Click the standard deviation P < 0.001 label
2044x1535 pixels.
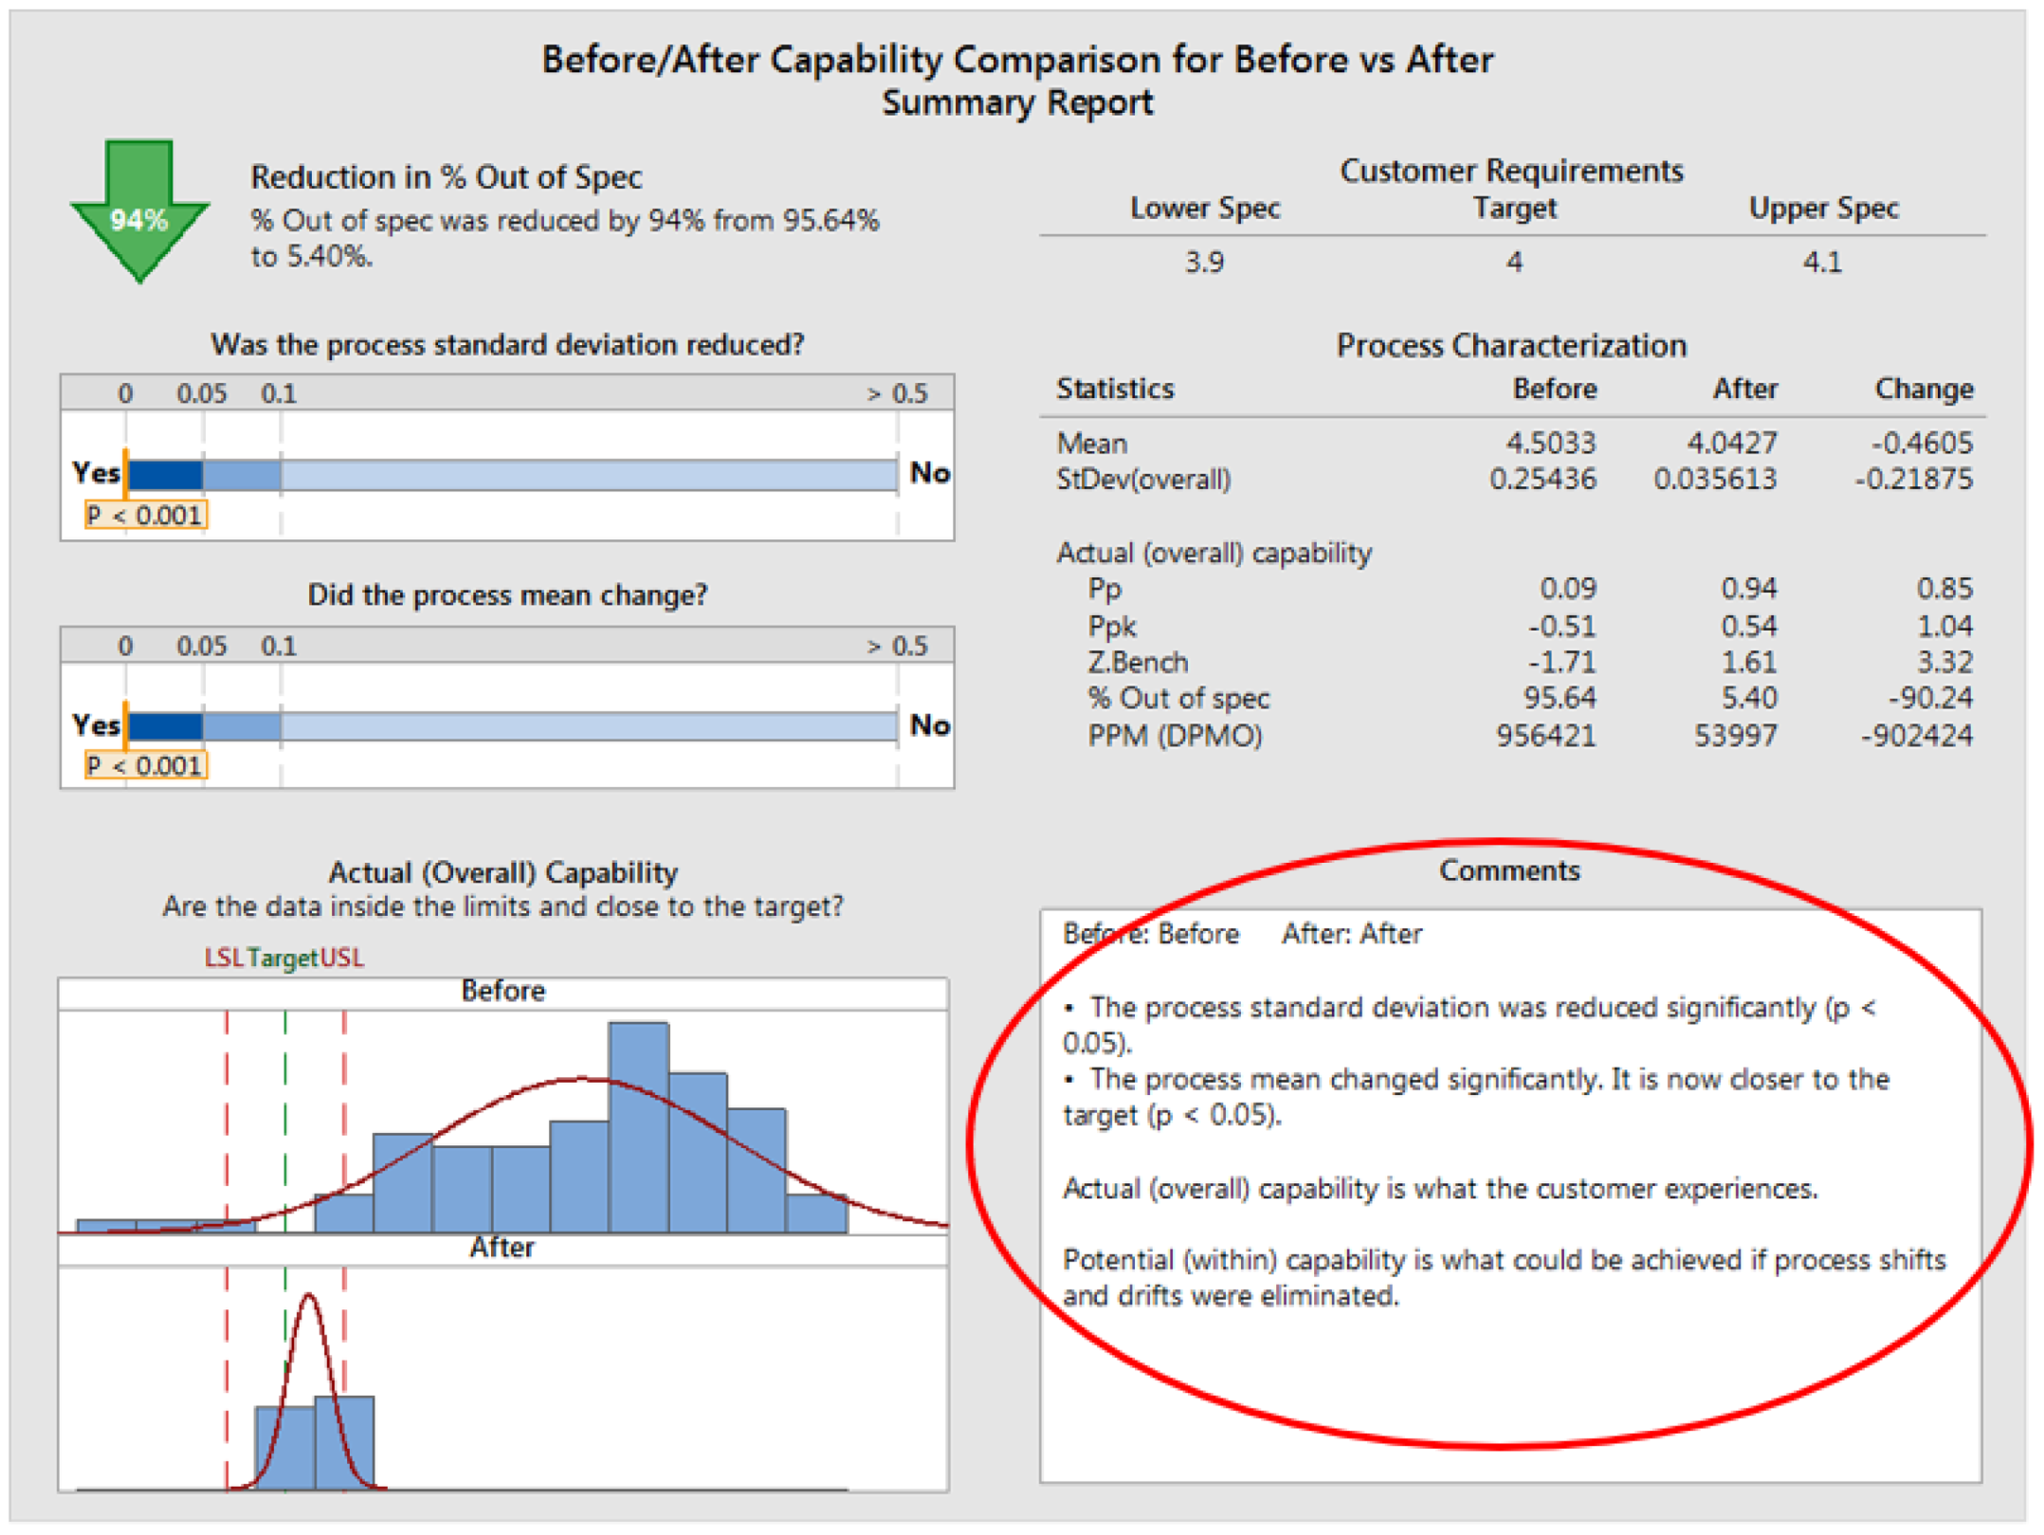pos(145,515)
